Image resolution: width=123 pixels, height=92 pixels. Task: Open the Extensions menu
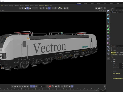[42, 6]
